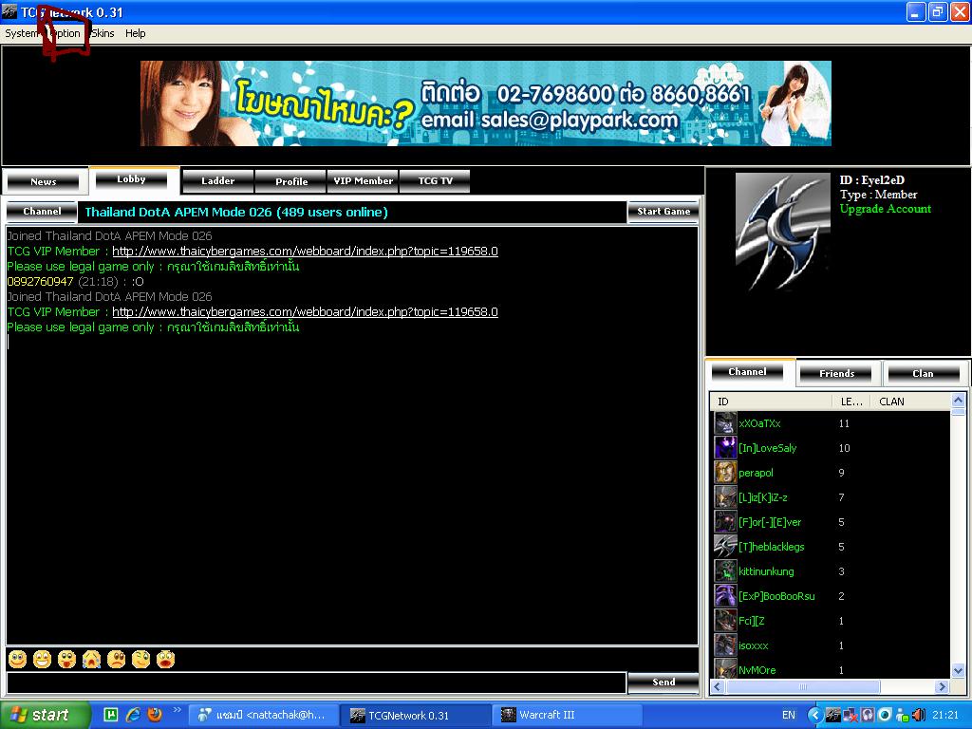Click user list horizontal scrollbar left arrow
Screen dimensions: 972x729
coord(718,686)
